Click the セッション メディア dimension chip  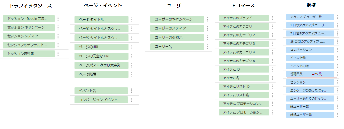pyautogui.click(x=29, y=36)
